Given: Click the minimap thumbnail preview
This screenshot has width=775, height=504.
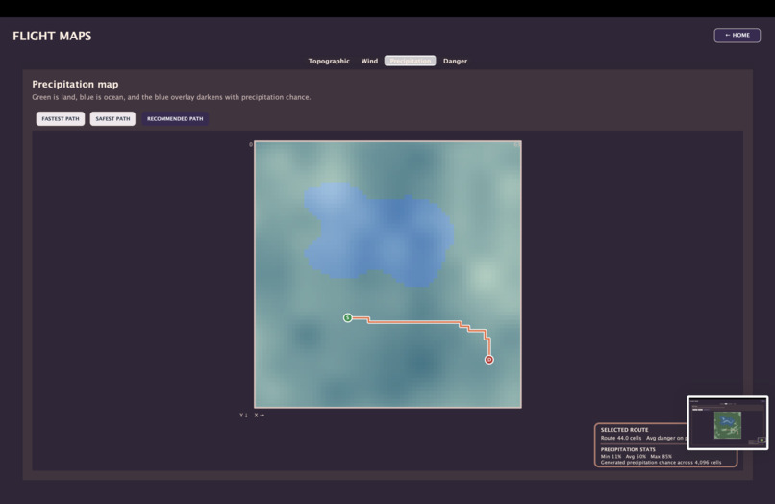Looking at the screenshot, I should click(727, 422).
